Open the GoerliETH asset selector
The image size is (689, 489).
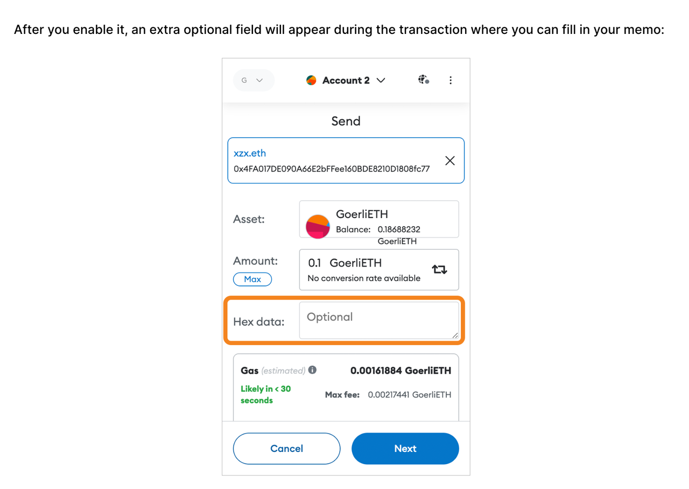pyautogui.click(x=379, y=219)
